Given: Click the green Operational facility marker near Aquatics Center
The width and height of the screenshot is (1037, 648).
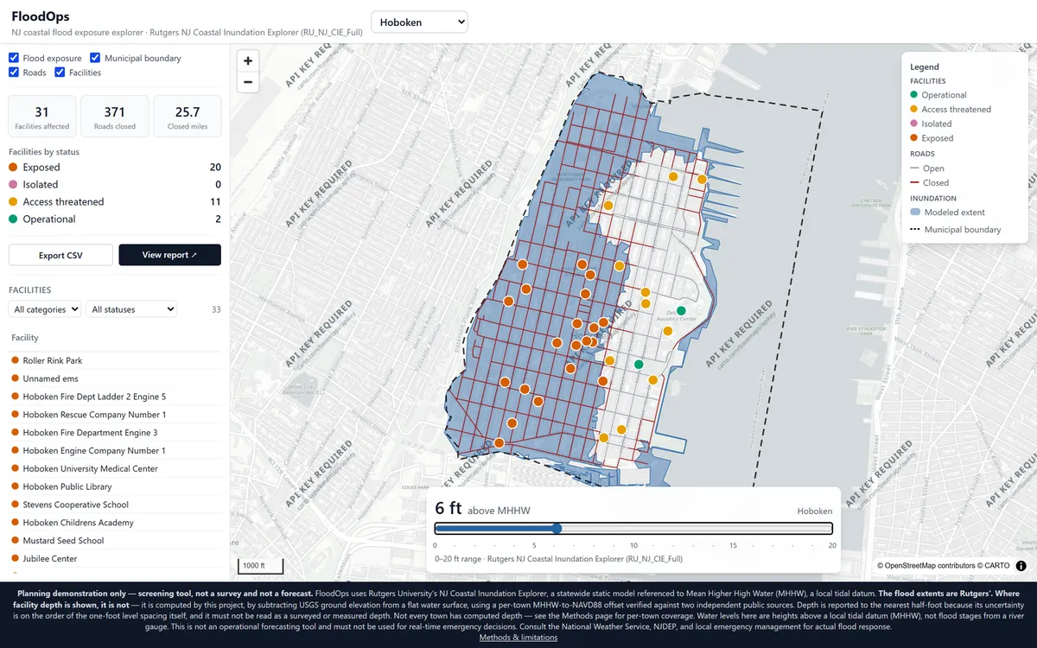Looking at the screenshot, I should click(x=681, y=310).
